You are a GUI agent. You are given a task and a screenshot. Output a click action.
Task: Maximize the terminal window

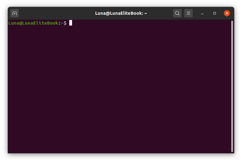tap(214, 14)
